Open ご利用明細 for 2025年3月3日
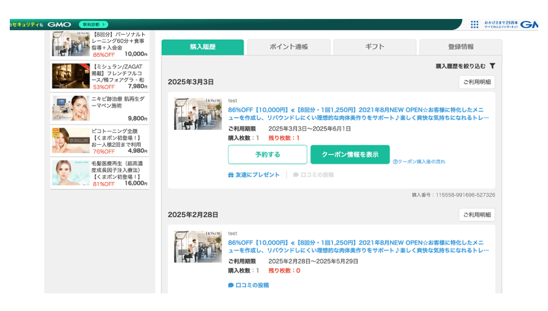Screen dimensions: 548x311 point(477,82)
